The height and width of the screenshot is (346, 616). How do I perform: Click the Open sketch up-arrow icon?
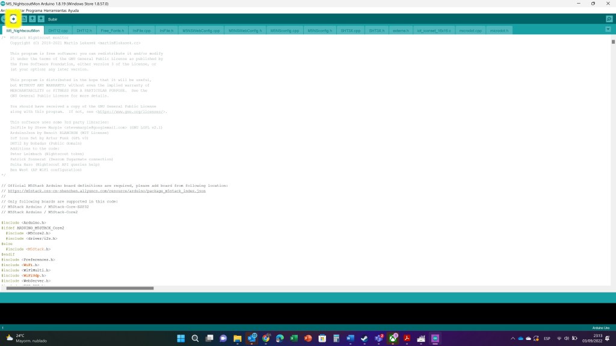[x=32, y=19]
